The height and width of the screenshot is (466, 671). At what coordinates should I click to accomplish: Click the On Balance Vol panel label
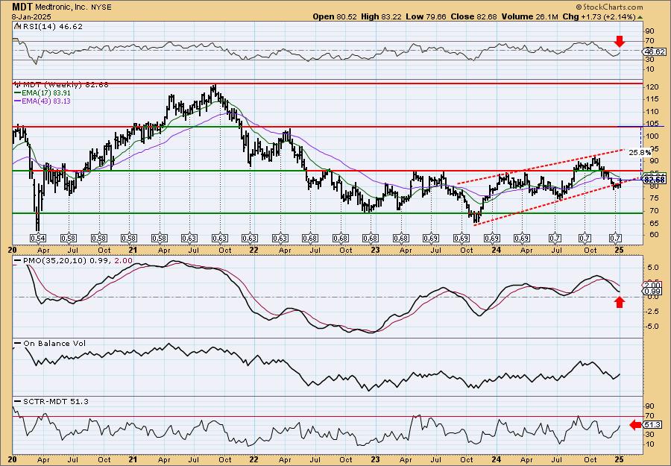click(50, 344)
